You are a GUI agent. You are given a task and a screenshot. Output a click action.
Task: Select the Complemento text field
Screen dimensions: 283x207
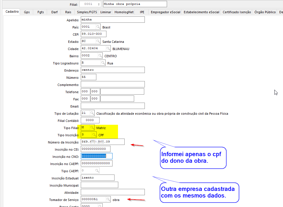(113, 85)
